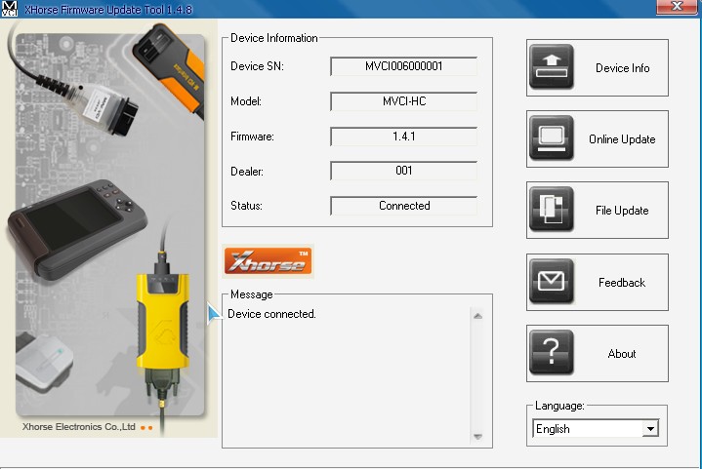
Task: Click the Dealer field 001
Action: 404,171
